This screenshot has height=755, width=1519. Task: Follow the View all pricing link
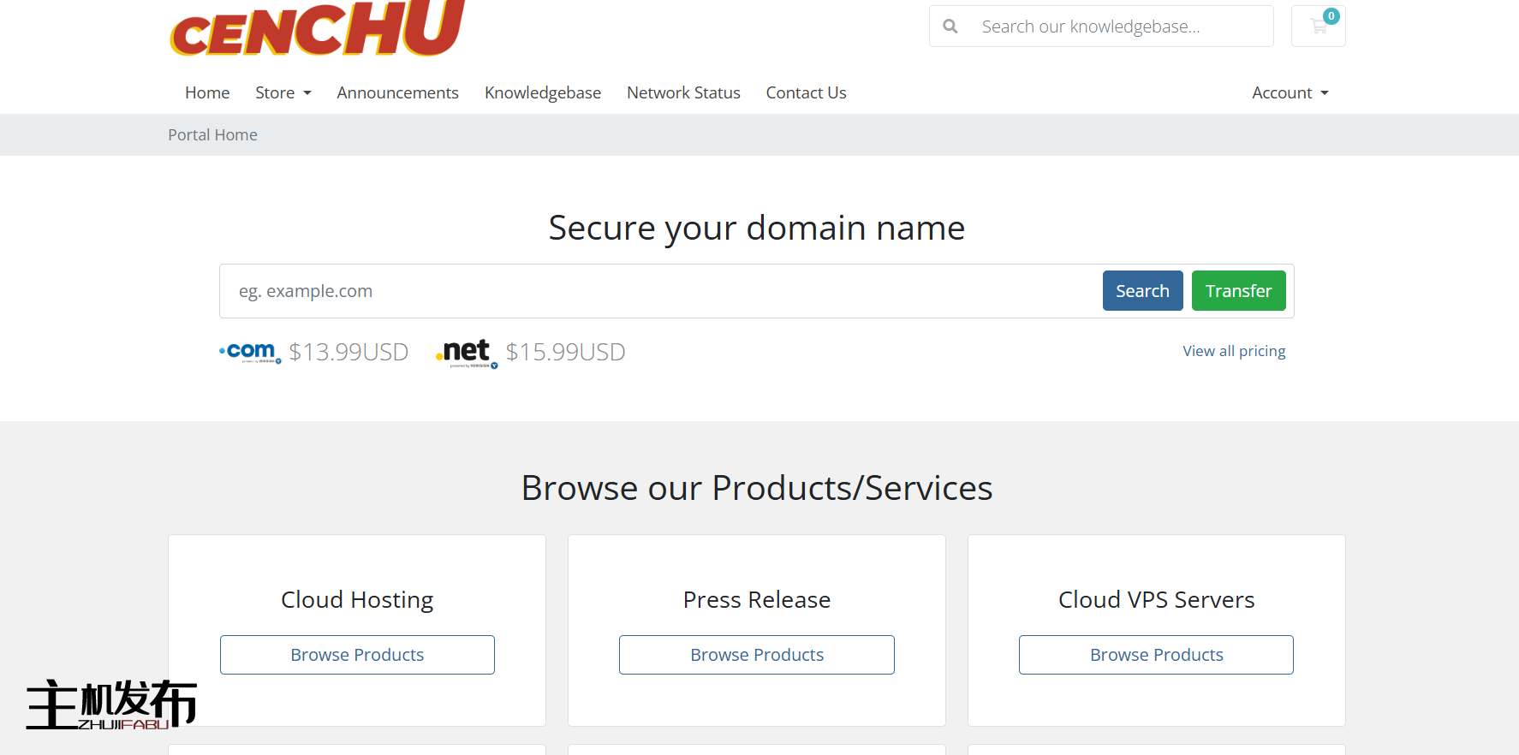(1234, 351)
